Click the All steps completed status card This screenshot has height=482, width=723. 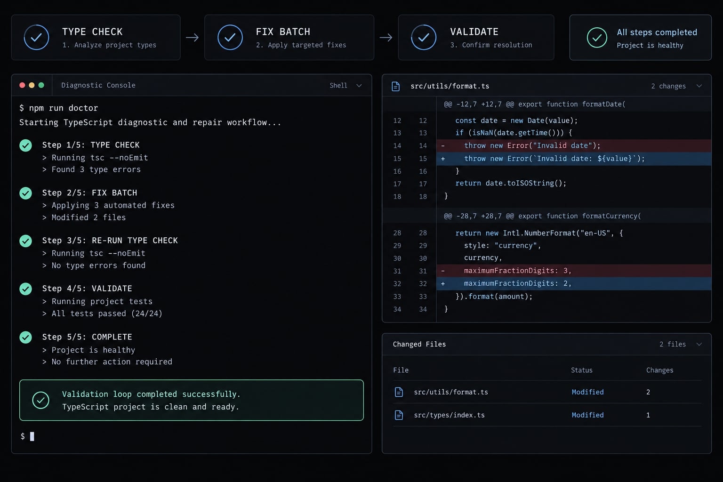pyautogui.click(x=640, y=37)
